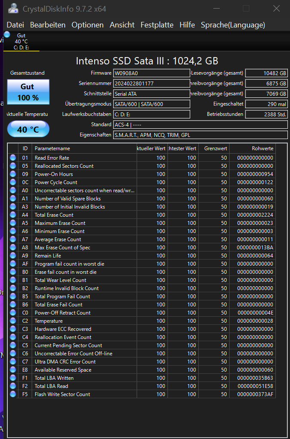Screen dimensions: 290x439
Task: Click the Betriebsstunden value 2388 Std.
Action: pyautogui.click(x=266, y=114)
